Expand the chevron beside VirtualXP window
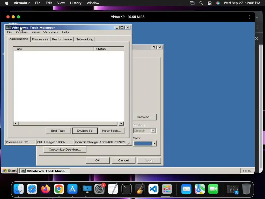265x199 pixels. pos(257,17)
